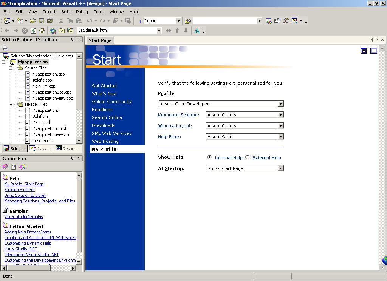Select MainFrm.cpp in the tree

(44, 86)
